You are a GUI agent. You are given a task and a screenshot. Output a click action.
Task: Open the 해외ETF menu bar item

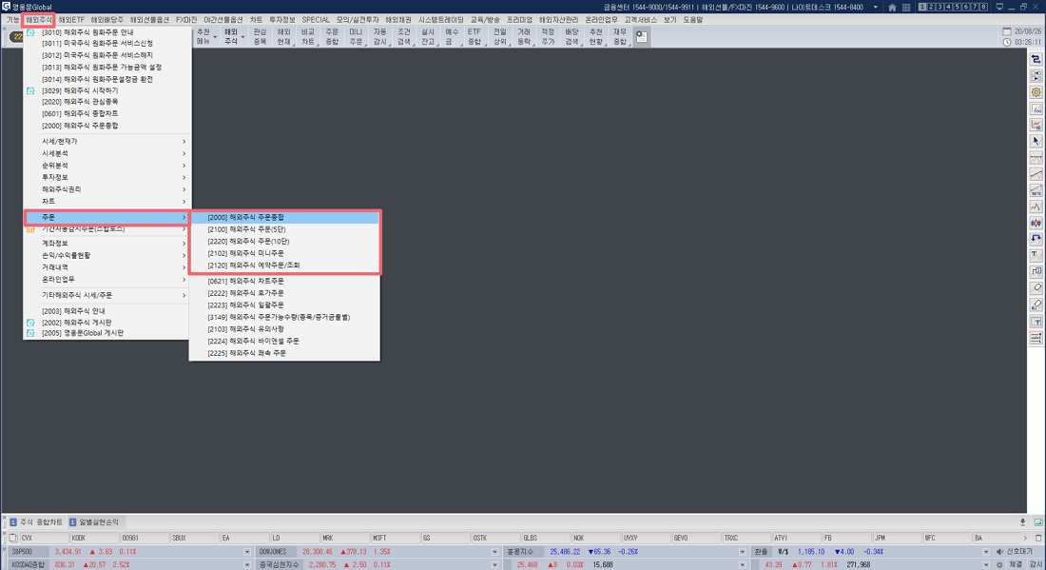coord(71,20)
